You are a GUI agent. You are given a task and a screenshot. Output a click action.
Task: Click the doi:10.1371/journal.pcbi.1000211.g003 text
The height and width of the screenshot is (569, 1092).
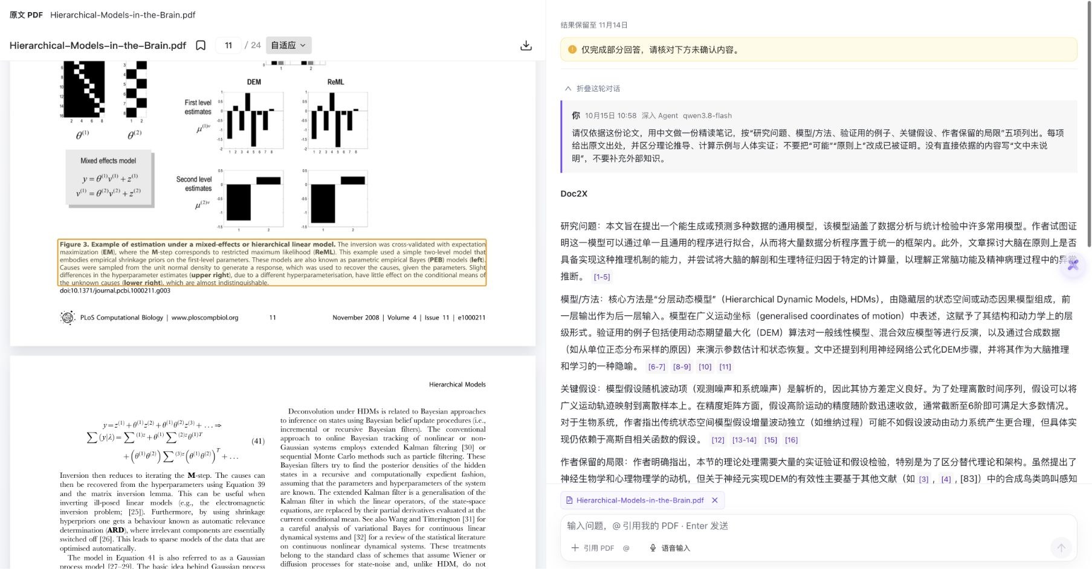[x=115, y=291]
